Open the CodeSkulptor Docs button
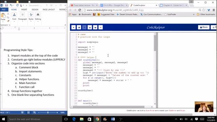 pyautogui.click(x=204, y=27)
